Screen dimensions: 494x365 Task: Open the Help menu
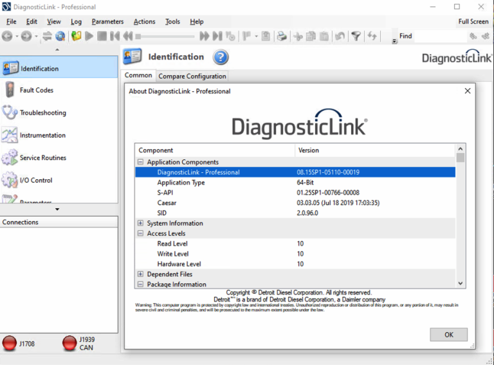tap(197, 21)
